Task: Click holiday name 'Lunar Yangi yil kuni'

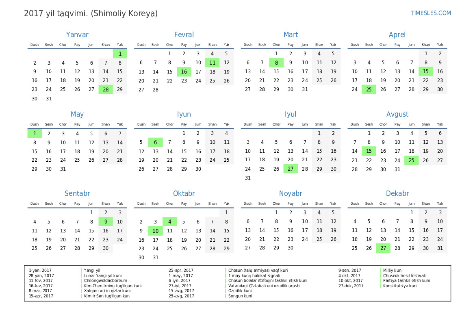Action: (103, 276)
